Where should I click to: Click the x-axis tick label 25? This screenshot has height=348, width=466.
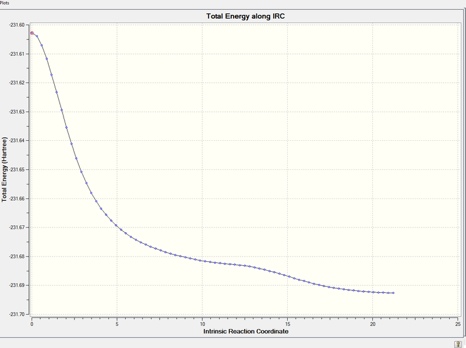tap(458, 324)
